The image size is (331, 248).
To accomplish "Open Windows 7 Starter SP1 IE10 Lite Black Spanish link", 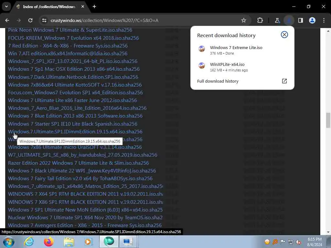I will coord(73,124).
